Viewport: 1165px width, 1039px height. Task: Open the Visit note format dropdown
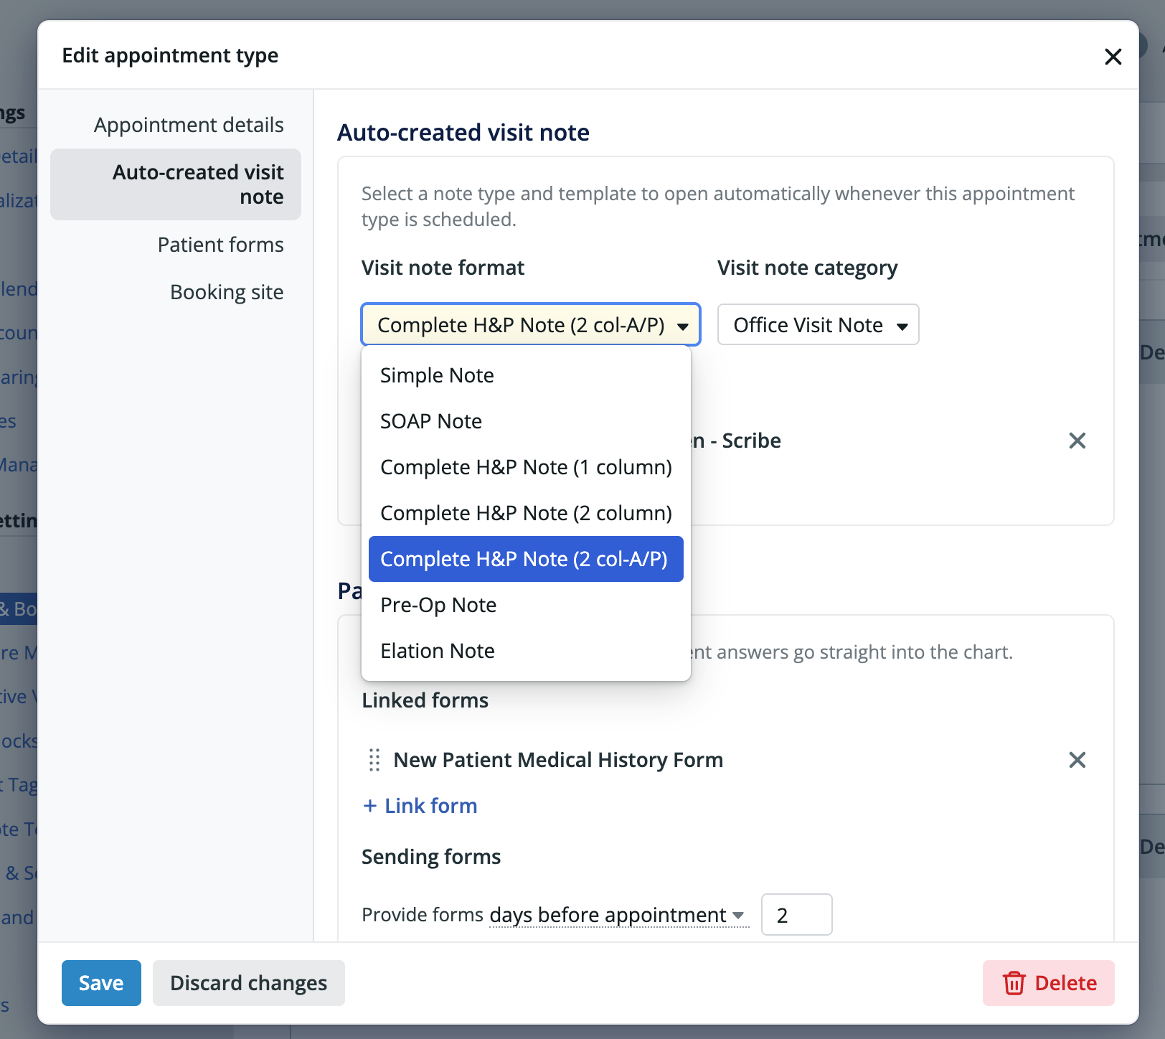click(x=531, y=325)
